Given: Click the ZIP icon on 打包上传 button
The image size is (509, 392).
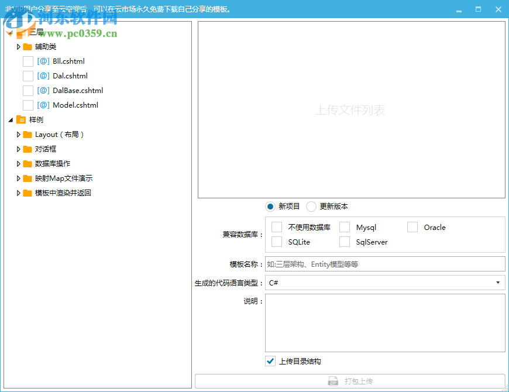Looking at the screenshot, I should point(333,381).
